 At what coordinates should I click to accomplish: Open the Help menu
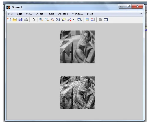coord(90,14)
